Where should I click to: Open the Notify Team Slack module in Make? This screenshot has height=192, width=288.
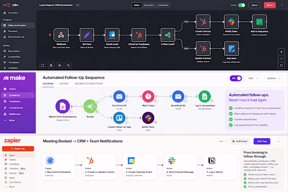click(x=148, y=118)
